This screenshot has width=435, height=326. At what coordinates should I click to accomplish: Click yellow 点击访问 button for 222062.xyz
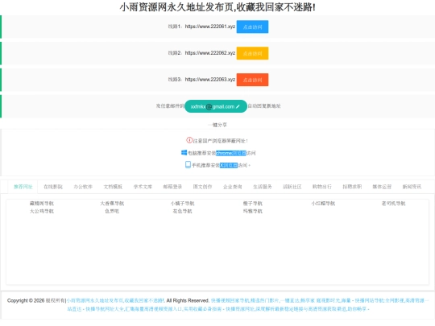pos(252,53)
